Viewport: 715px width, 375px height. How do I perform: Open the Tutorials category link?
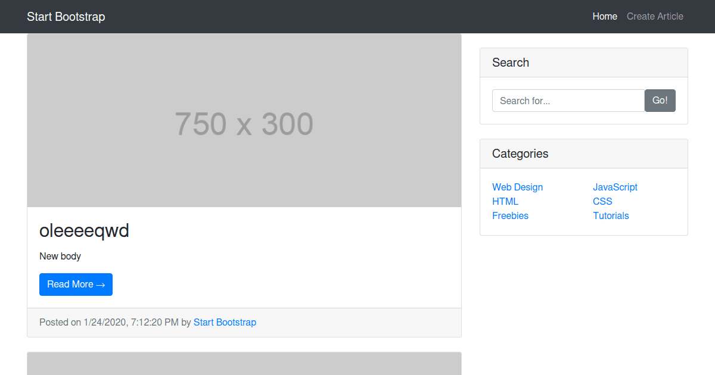611,215
